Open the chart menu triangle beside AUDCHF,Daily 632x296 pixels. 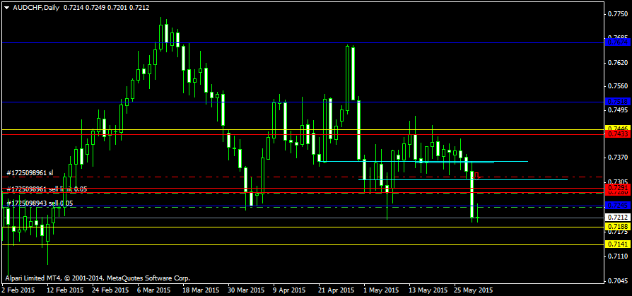click(6, 8)
